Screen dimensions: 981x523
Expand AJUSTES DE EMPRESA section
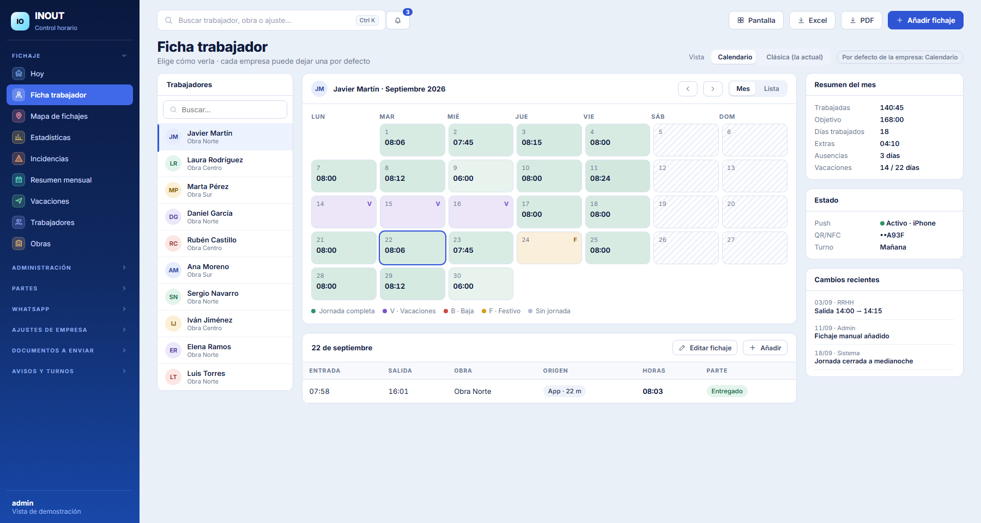(70, 330)
